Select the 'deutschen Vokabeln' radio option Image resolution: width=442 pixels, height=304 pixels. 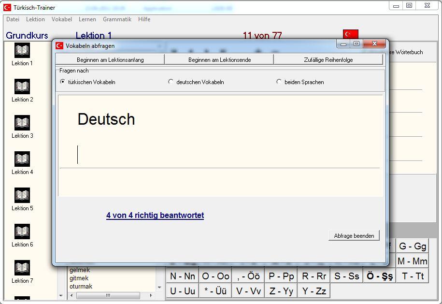[x=171, y=82]
